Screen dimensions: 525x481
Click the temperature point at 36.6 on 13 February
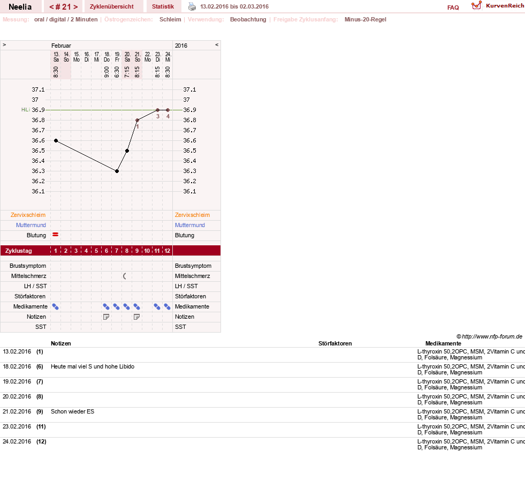point(56,140)
